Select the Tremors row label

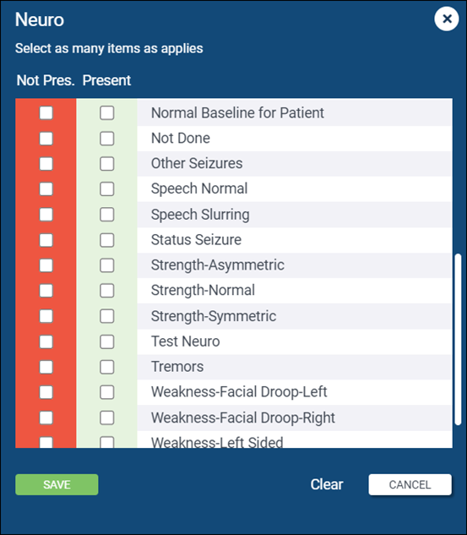[177, 367]
